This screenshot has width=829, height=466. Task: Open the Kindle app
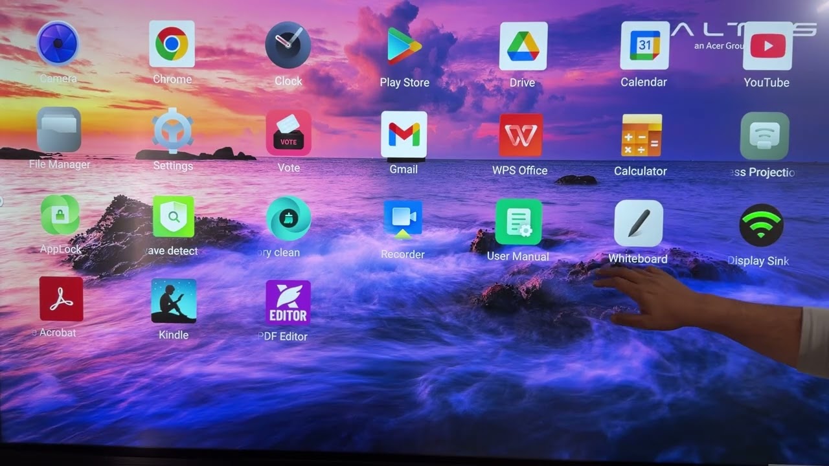(x=174, y=301)
